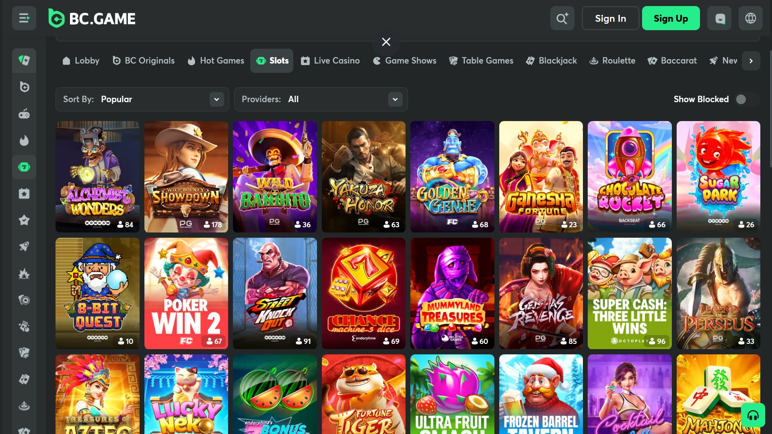This screenshot has height=434, width=772.
Task: Open 8-Bit Quest game
Action: pyautogui.click(x=97, y=293)
